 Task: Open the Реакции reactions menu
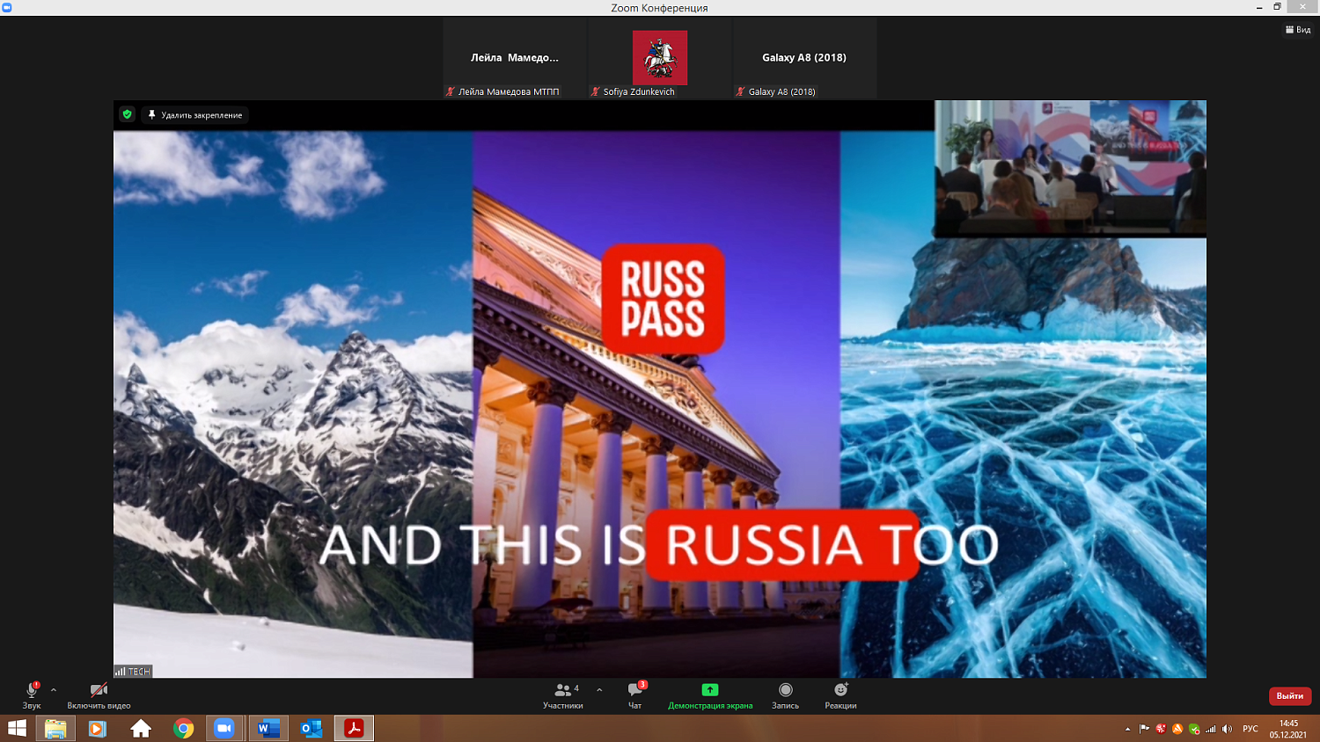840,695
